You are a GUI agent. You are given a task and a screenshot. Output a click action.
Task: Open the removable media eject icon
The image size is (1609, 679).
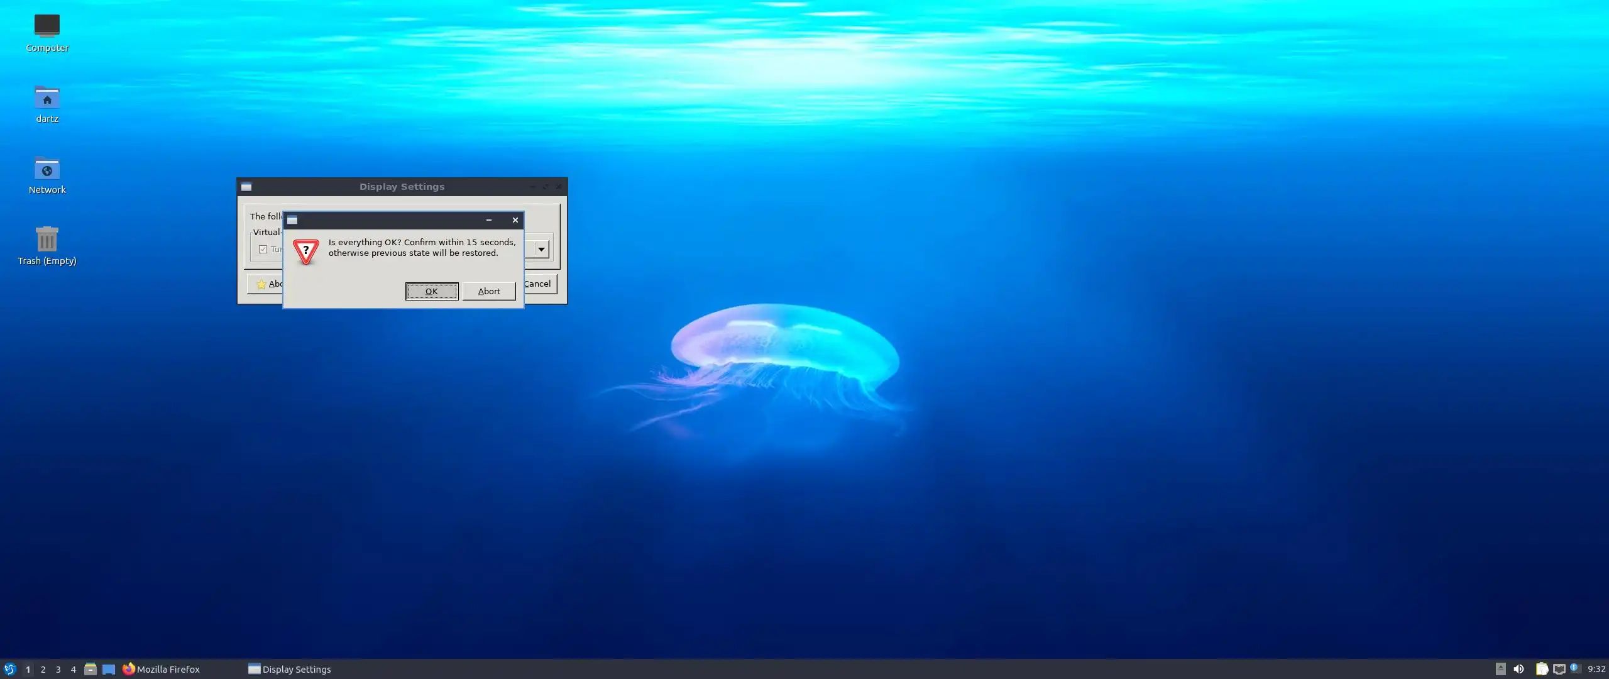tap(1500, 669)
